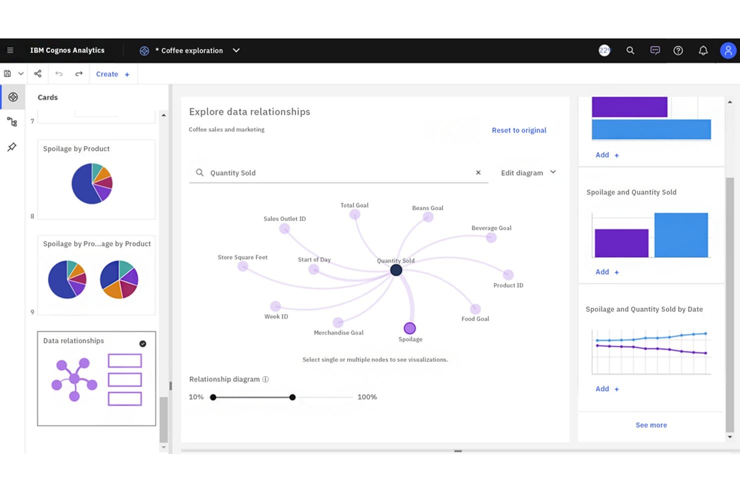
Task: Open the Edit diagram dropdown
Action: pos(528,173)
